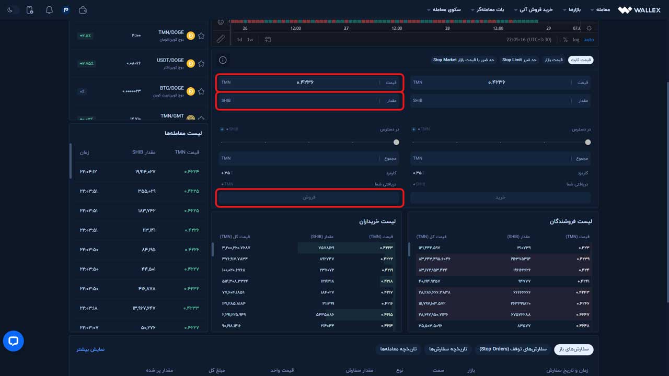
Task: Click the USDT/DOGE market row name
Action: point(170,61)
